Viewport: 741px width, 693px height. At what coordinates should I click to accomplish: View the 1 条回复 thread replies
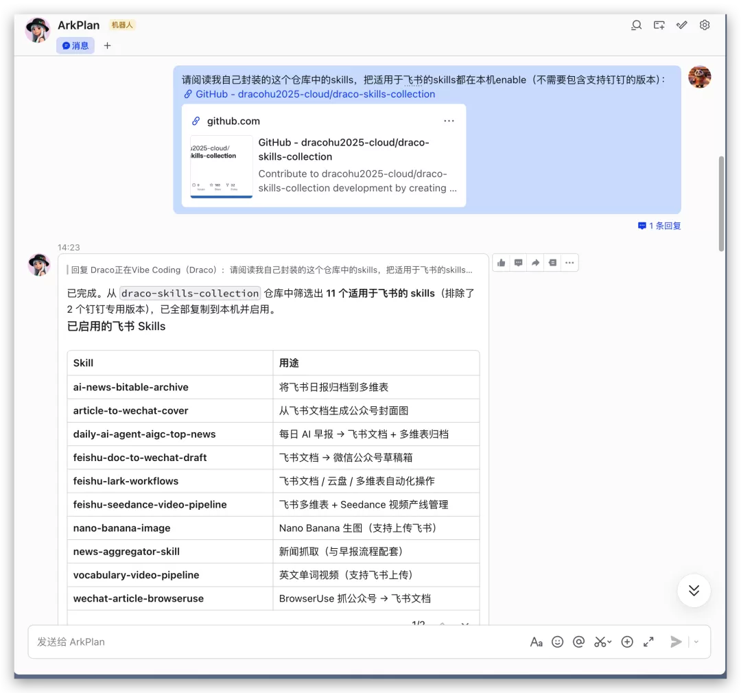[659, 226]
